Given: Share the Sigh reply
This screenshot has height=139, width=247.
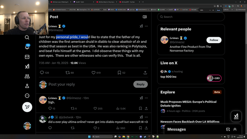Looking at the screenshot, I should tap(146, 108).
